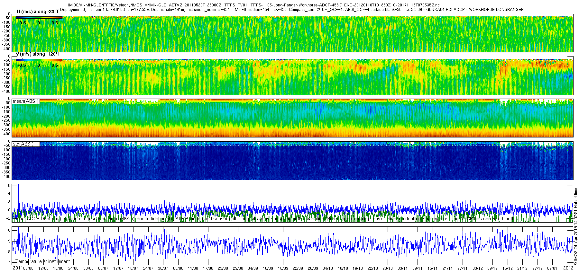Click the '16/10' date tick label
This screenshot has width=579, height=273.
coord(357,269)
